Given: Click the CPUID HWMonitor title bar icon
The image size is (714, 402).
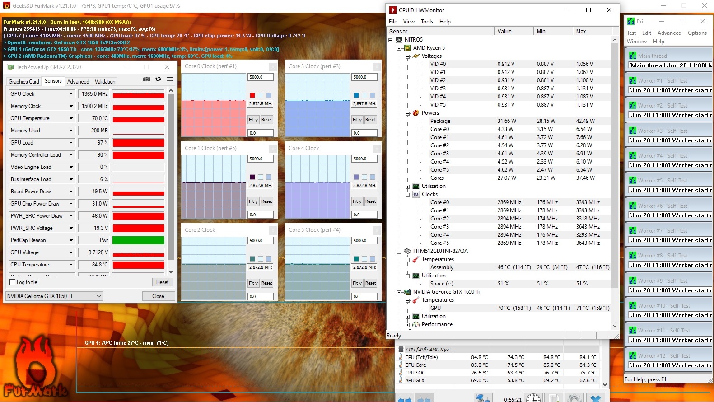Looking at the screenshot, I should [393, 10].
